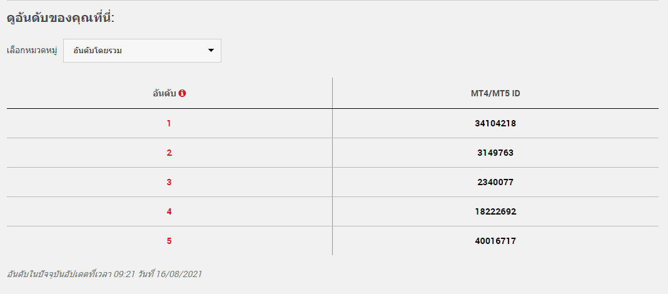Click the dropdown arrow in category selector
668x294 pixels.
211,51
